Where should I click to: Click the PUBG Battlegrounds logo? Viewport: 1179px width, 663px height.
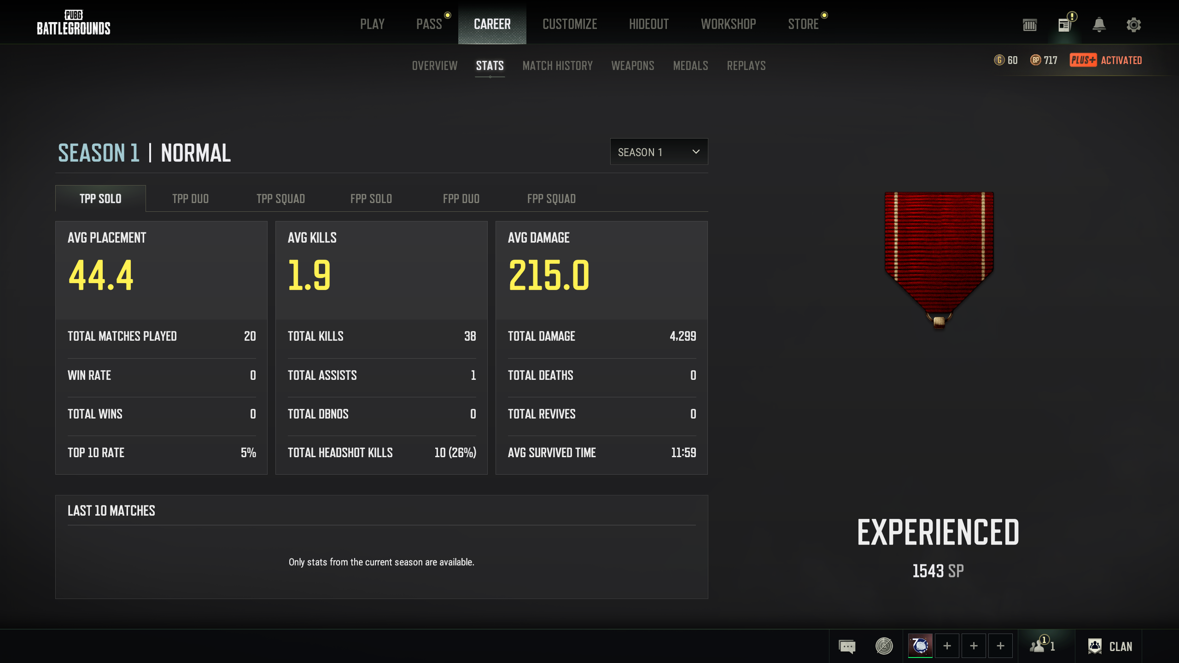click(74, 23)
